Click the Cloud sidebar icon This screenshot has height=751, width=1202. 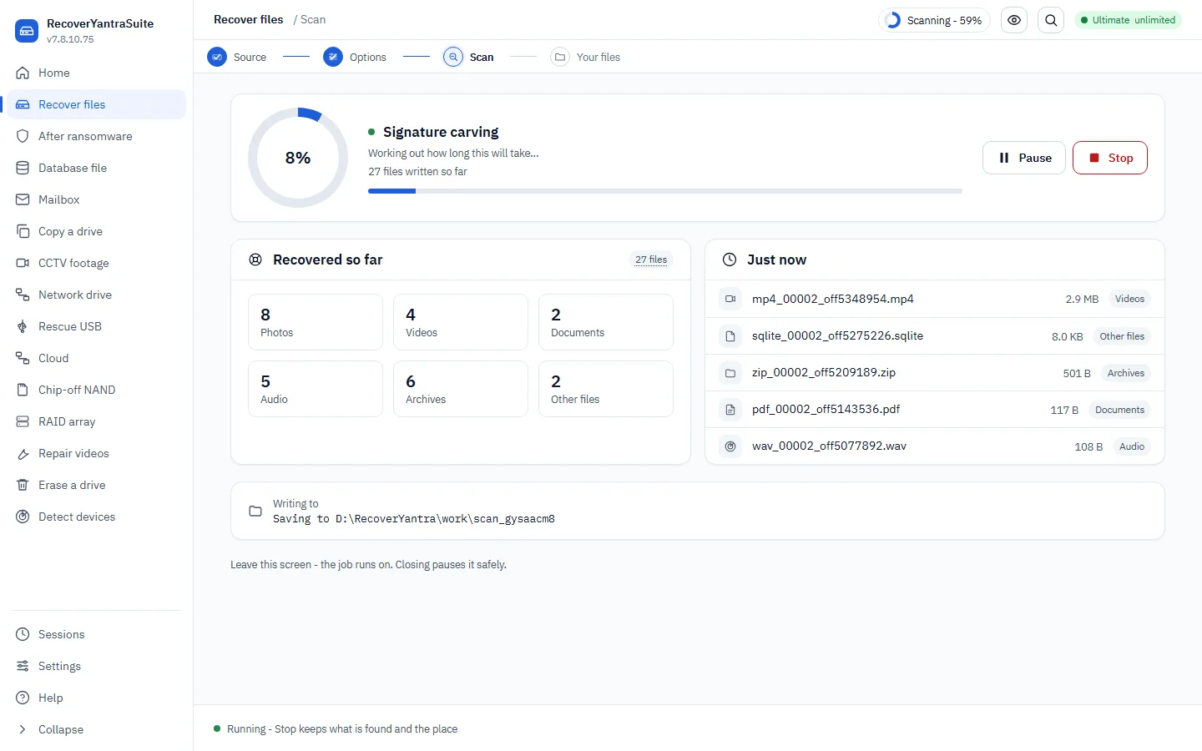point(23,358)
